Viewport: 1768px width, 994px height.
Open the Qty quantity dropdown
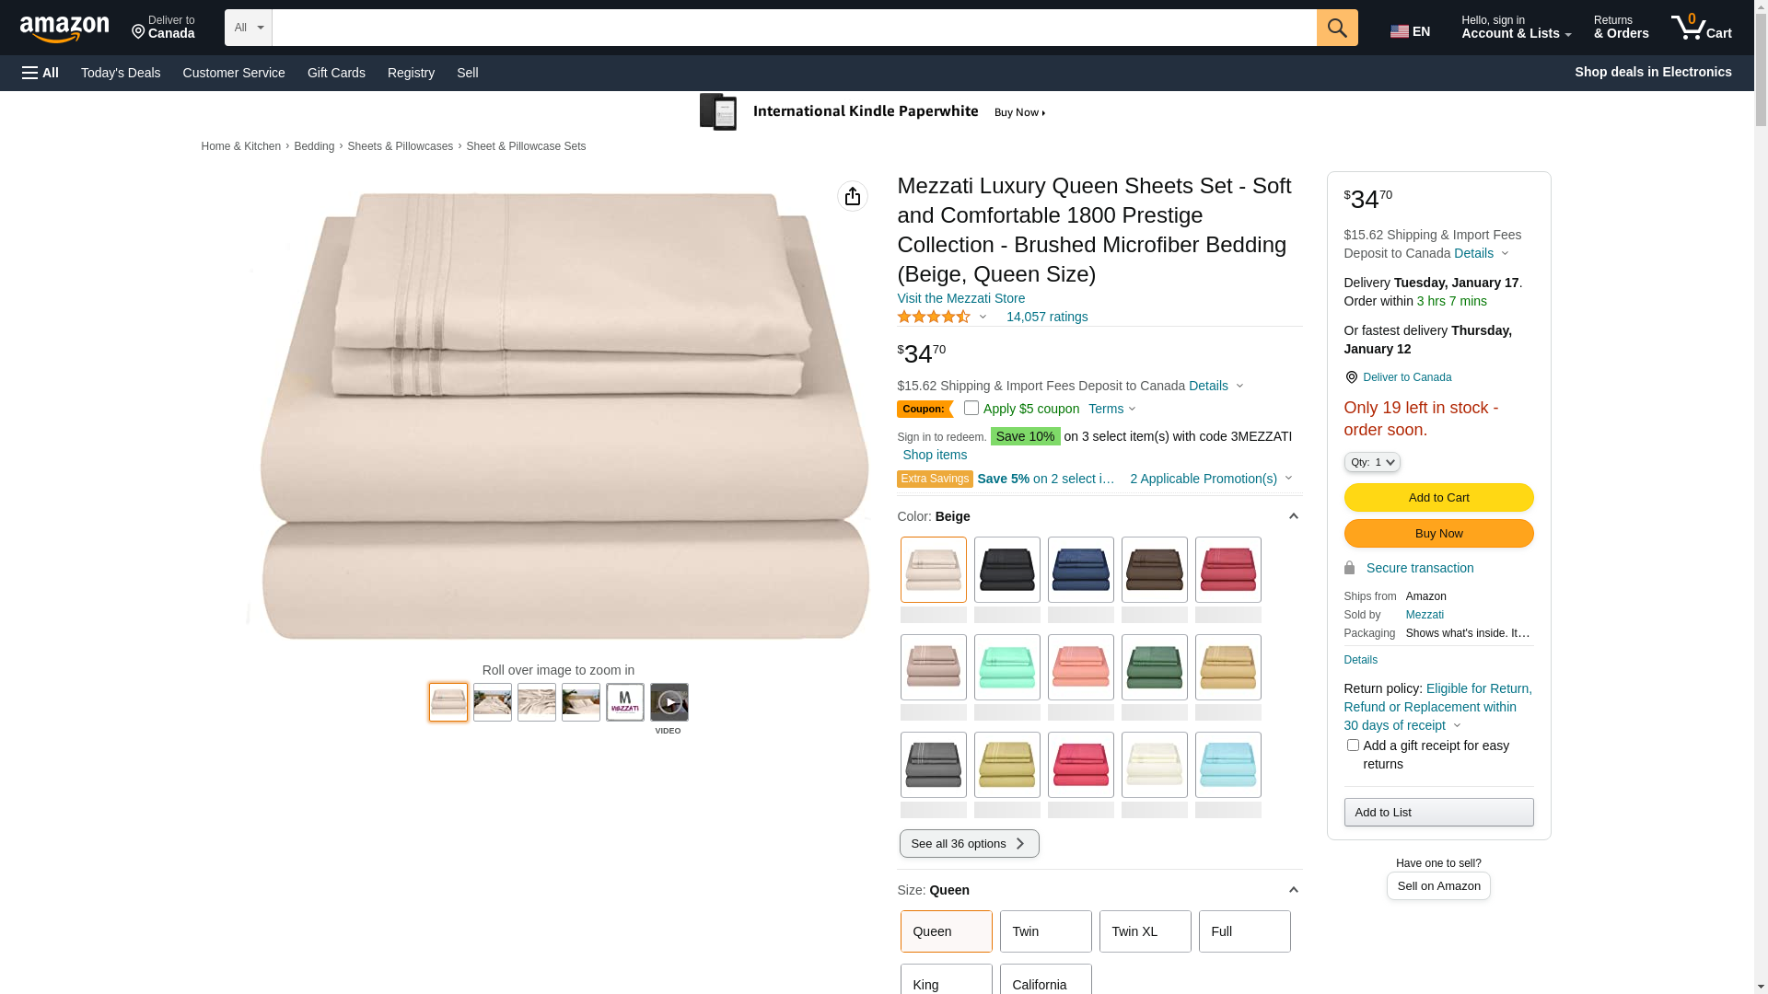coord(1371,462)
